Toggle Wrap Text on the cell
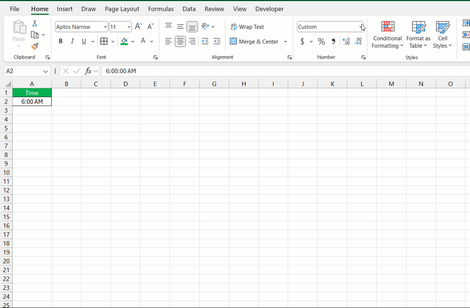This screenshot has width=470, height=308. point(247,27)
